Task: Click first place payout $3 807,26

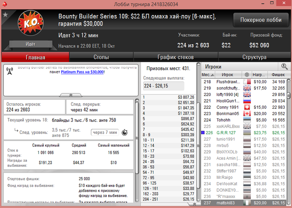Action: pyautogui.click(x=186, y=97)
